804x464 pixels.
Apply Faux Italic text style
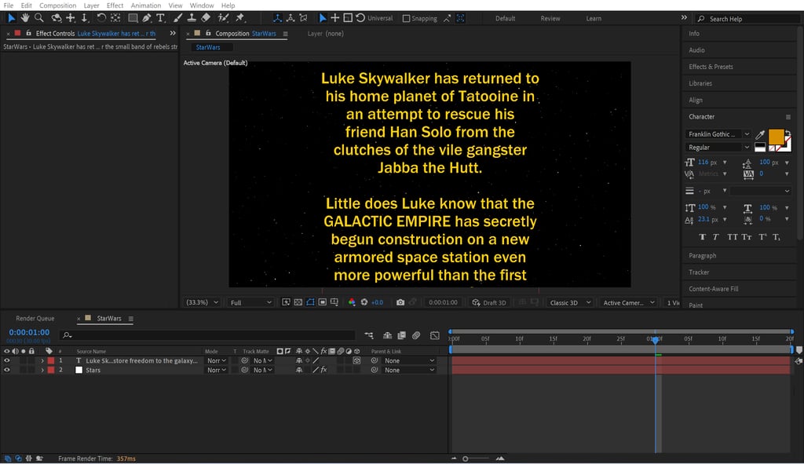coord(716,237)
